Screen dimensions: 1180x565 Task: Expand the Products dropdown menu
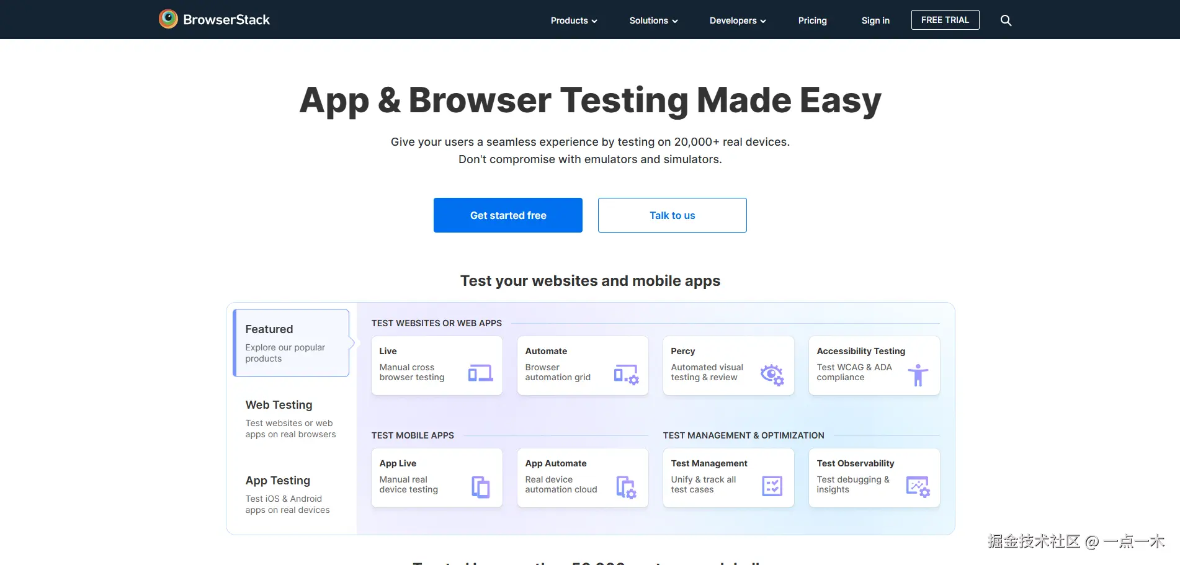coord(574,20)
